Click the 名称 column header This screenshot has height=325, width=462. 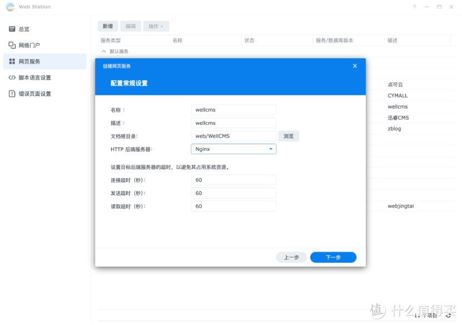(205, 40)
